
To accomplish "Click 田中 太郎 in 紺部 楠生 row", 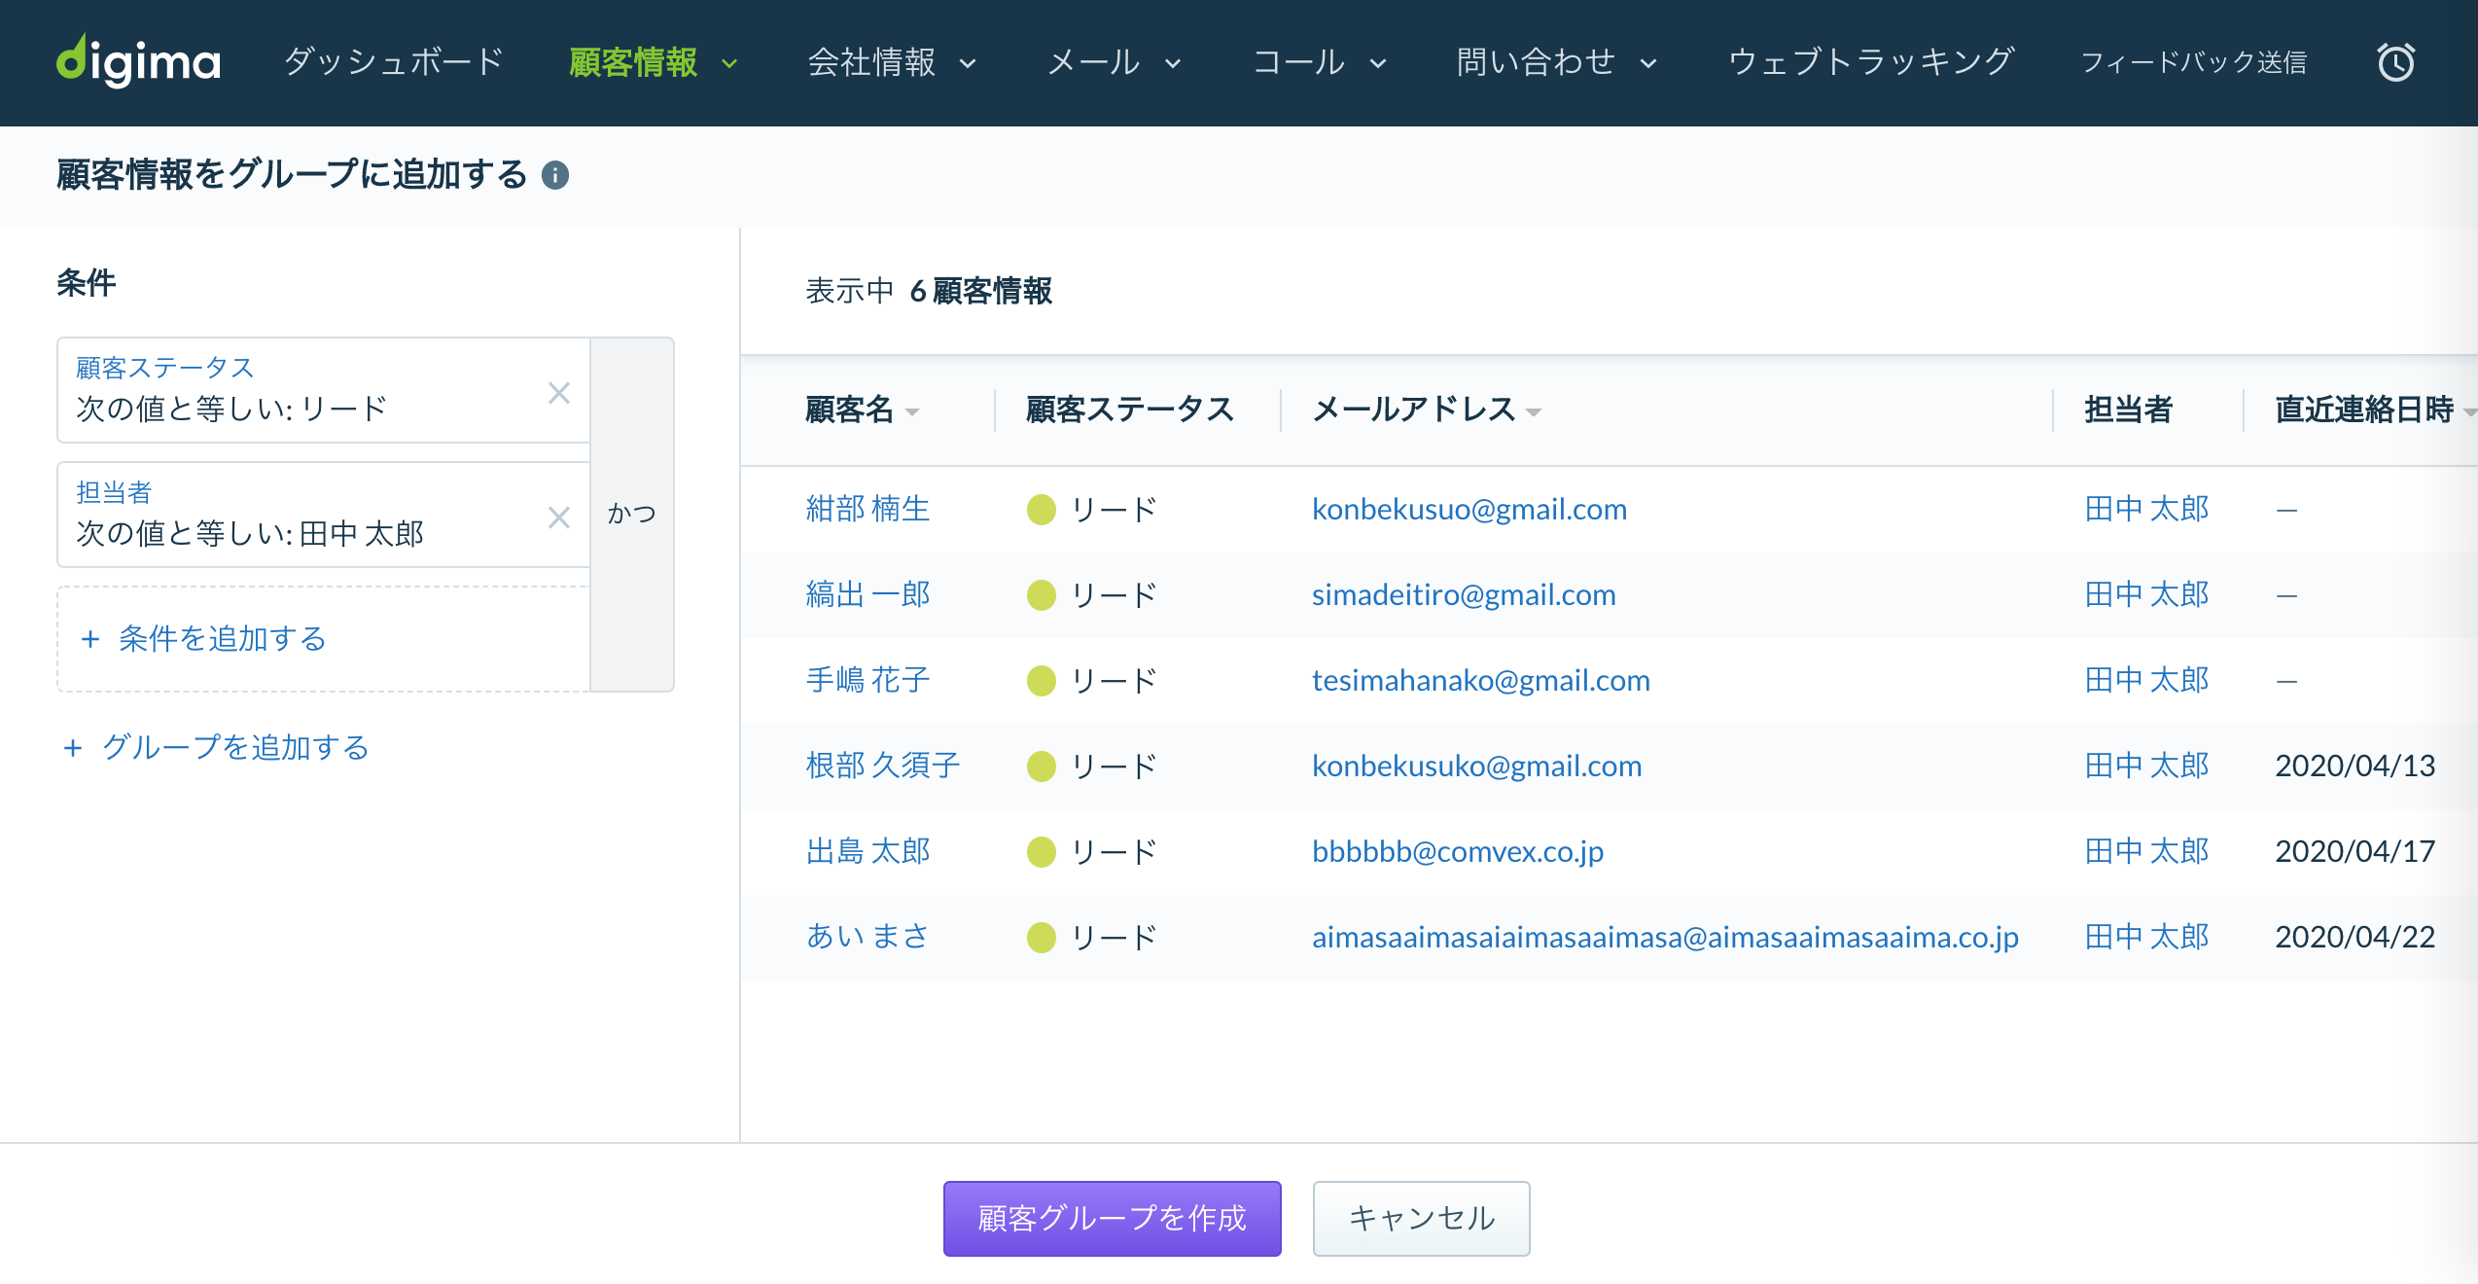I will 2146,509.
